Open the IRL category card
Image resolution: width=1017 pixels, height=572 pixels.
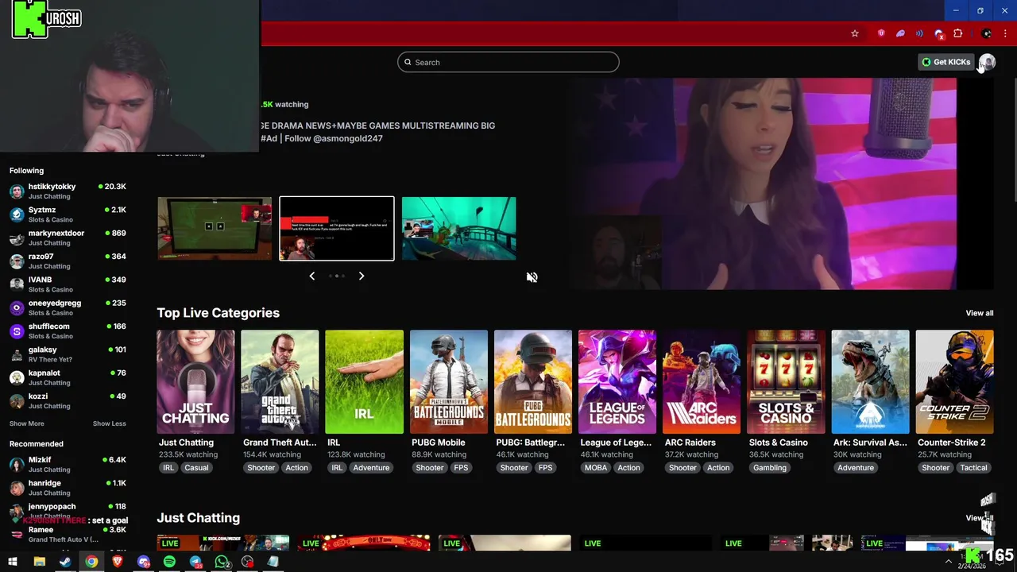364,382
